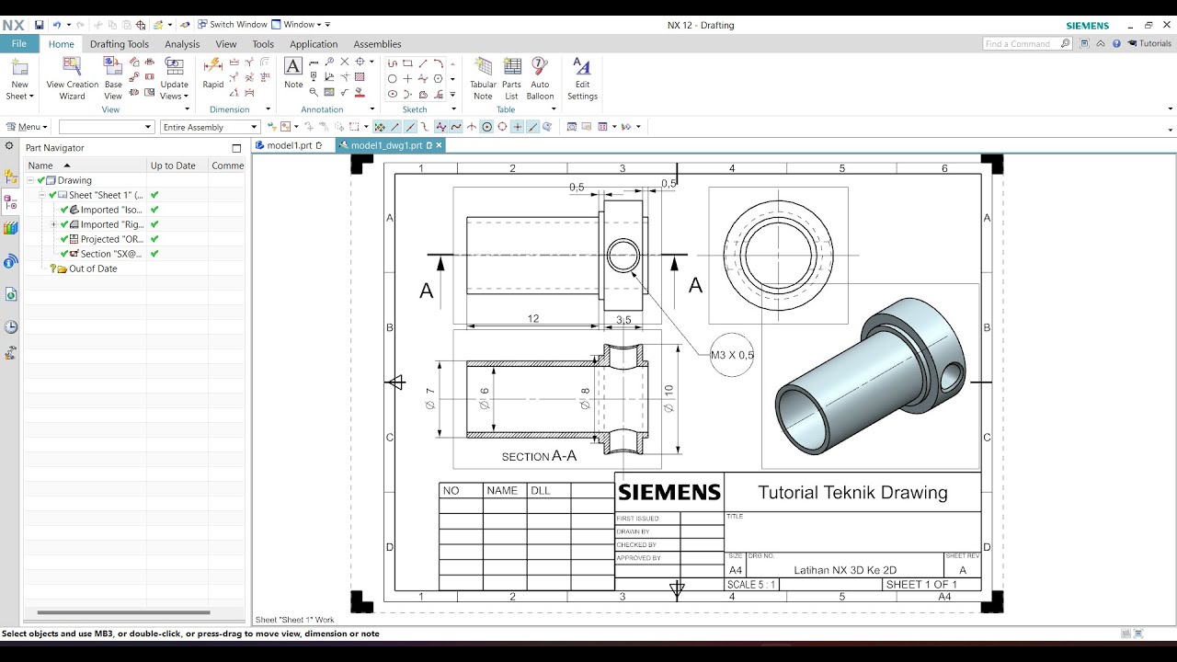
Task: Insert a Tabular Note
Action: pos(483,78)
